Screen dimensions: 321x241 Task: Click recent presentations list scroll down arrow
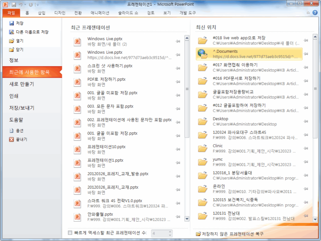(187, 219)
